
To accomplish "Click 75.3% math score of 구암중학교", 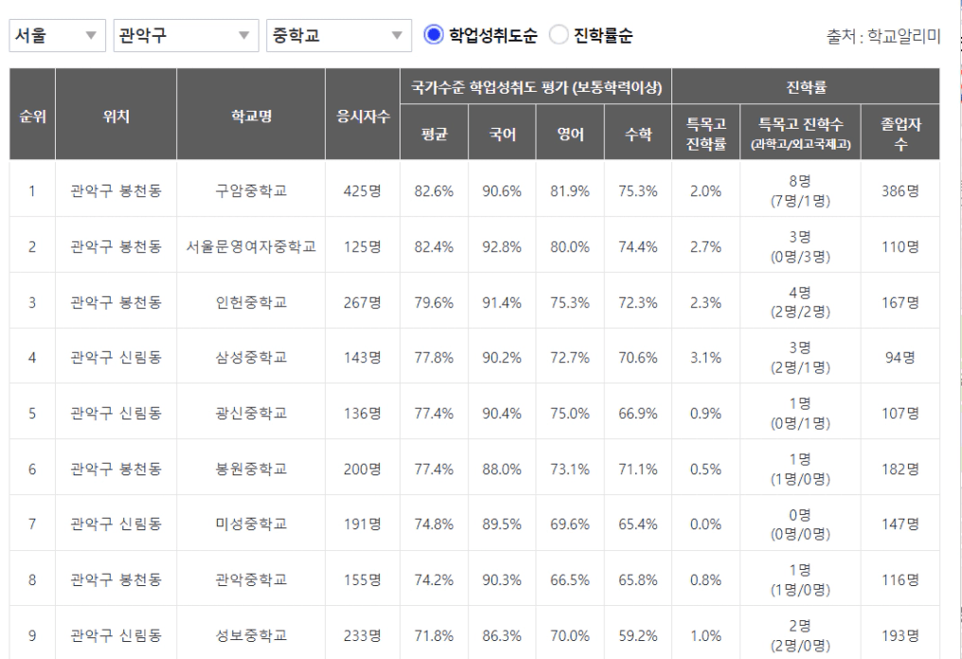I will (637, 191).
